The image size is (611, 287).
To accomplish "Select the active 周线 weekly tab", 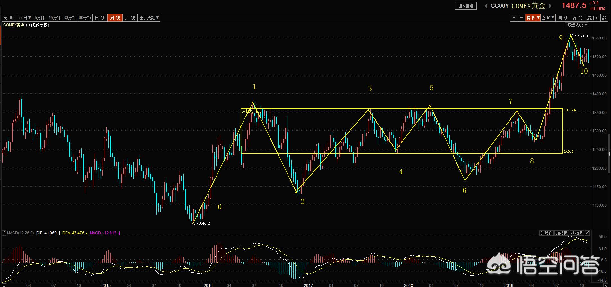I will coord(115,18).
